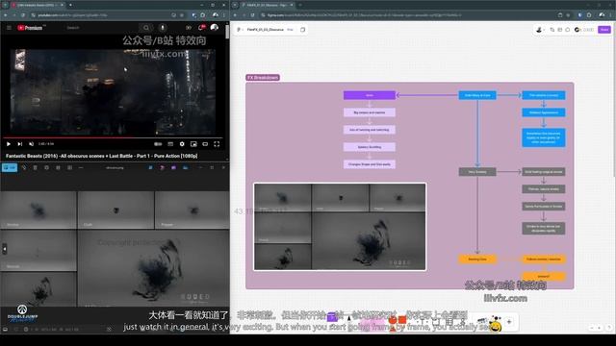Focus the YouTube search input field

(102, 28)
